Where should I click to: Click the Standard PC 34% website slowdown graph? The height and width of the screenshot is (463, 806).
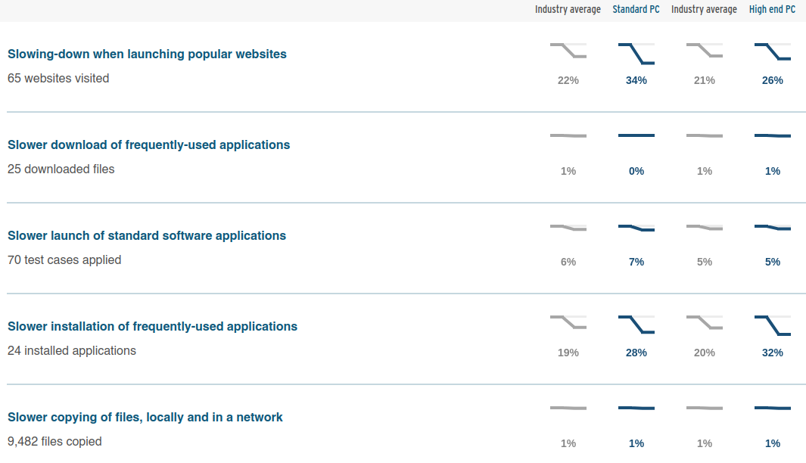point(636,54)
